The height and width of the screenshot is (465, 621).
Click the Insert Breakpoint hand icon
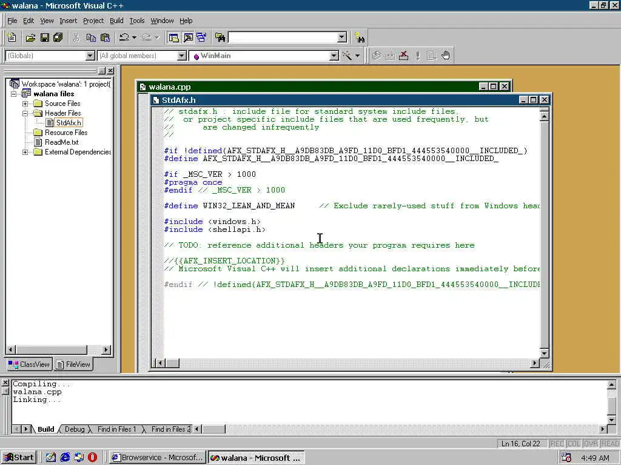point(446,56)
